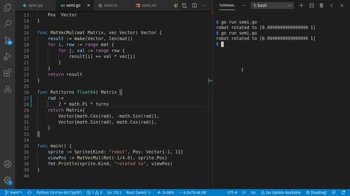The height and width of the screenshot is (196, 350).
Task: Synchronize changes icon in status bar
Action: coord(30,192)
